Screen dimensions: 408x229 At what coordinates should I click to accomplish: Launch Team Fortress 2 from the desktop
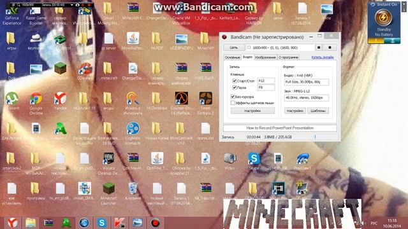tap(205, 103)
